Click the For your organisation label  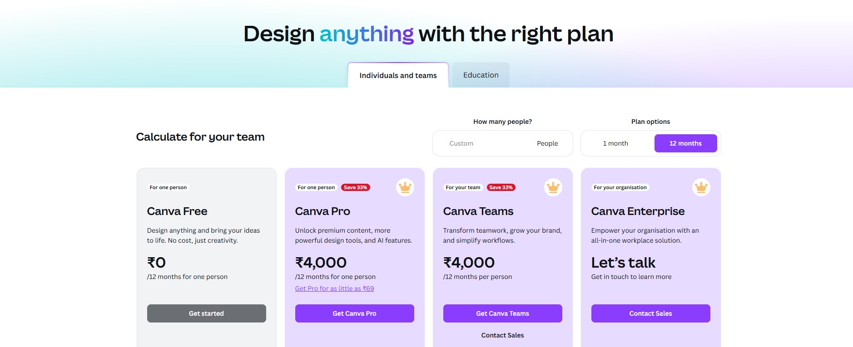pyautogui.click(x=620, y=187)
